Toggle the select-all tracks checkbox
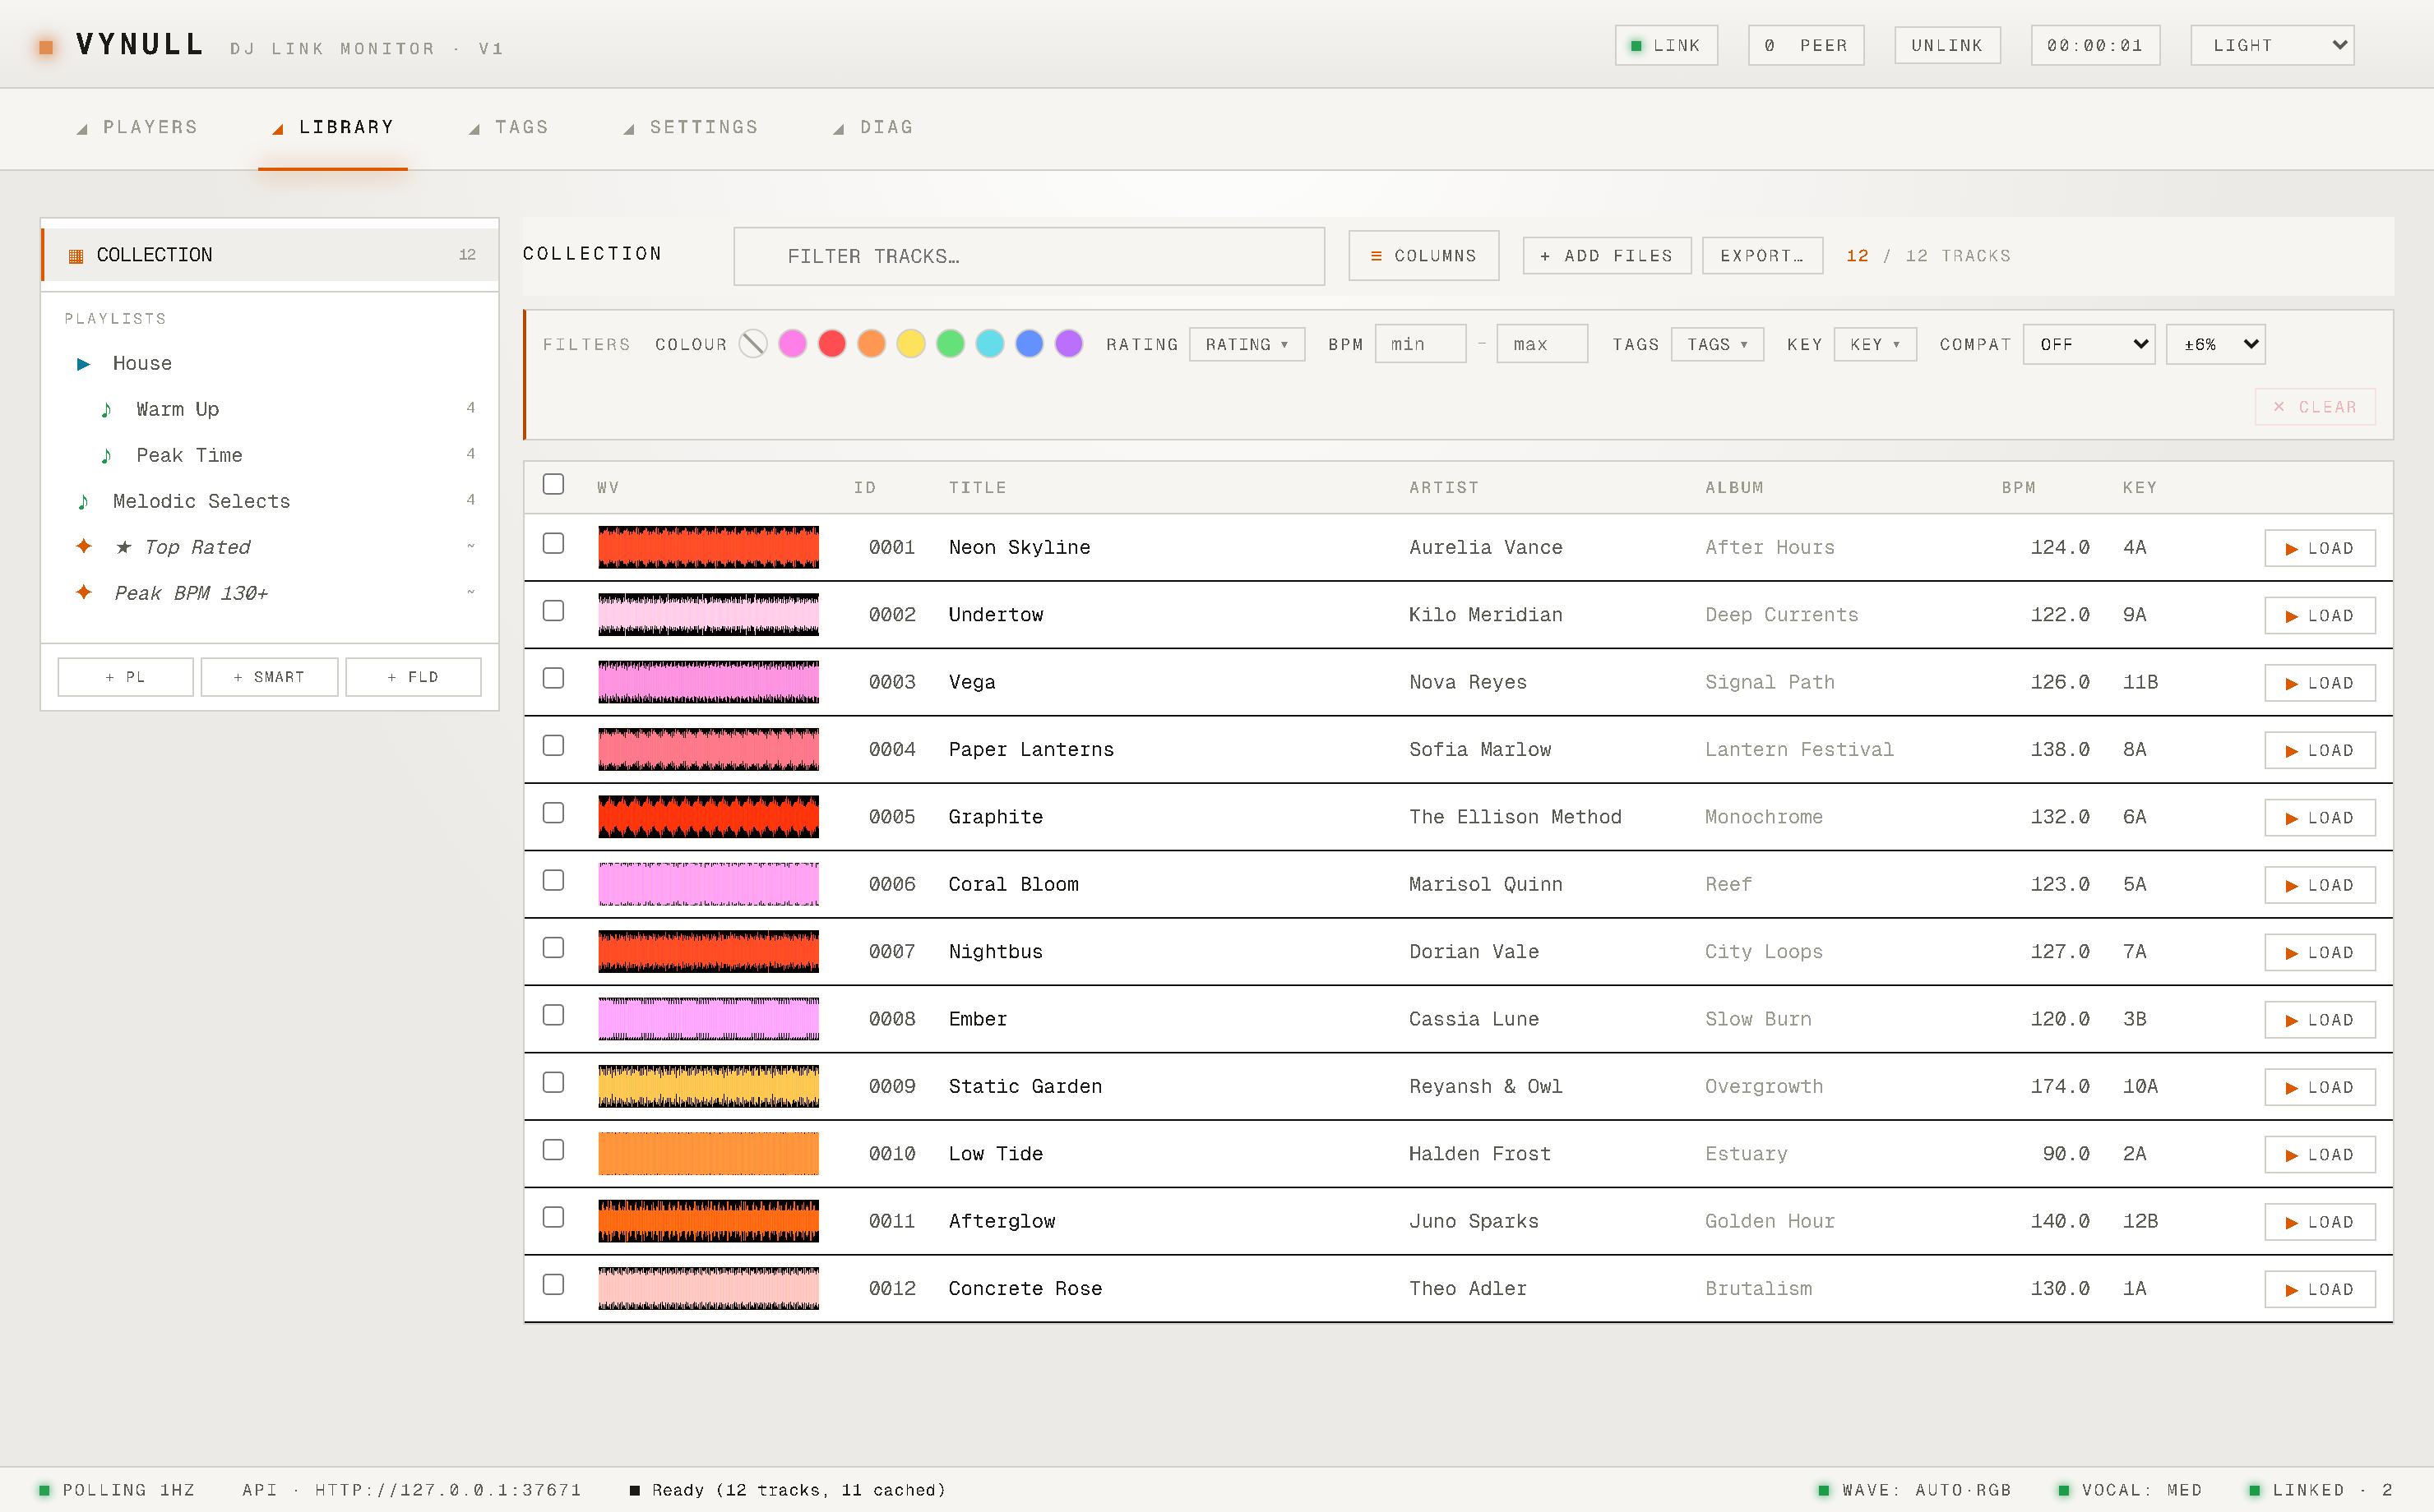Image resolution: width=2434 pixels, height=1512 pixels. coord(553,484)
